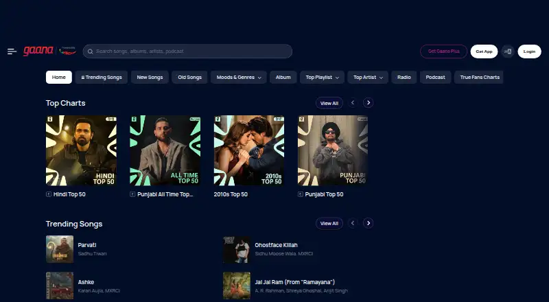Open the Old Songs tab

189,78
